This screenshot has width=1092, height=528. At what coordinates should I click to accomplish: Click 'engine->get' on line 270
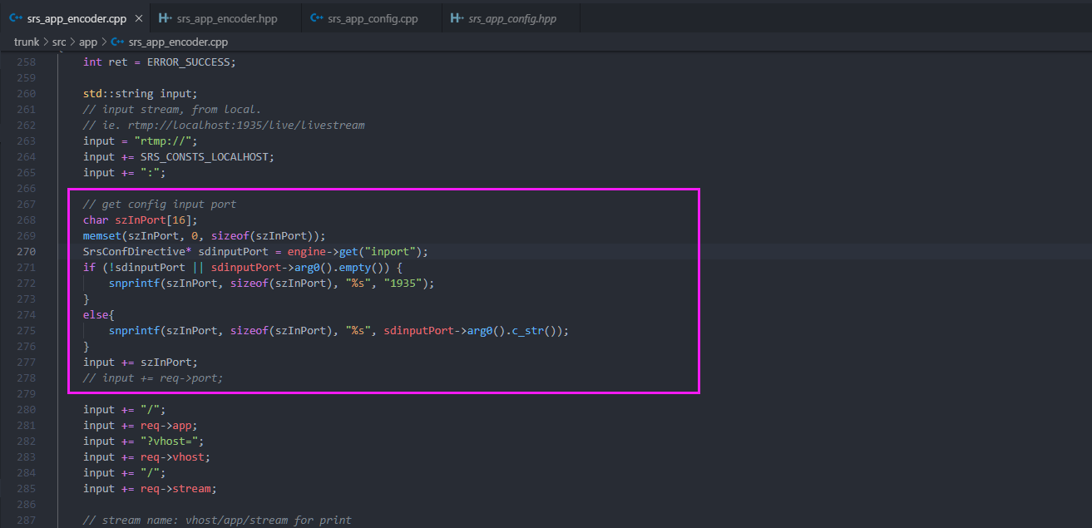tap(323, 252)
